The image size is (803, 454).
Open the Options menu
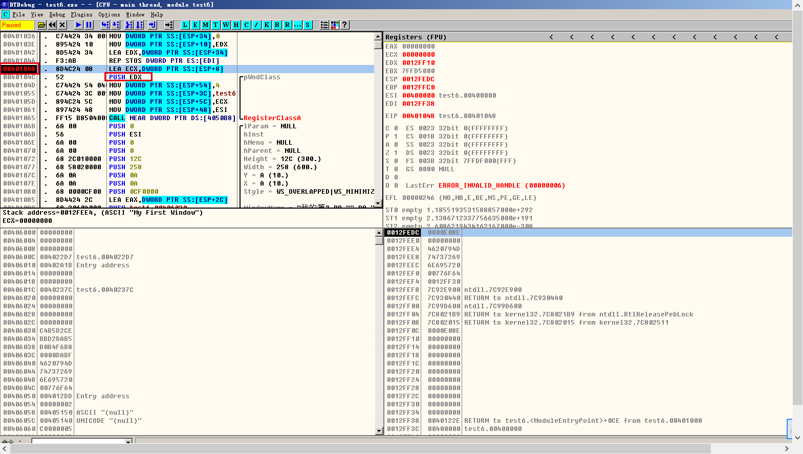(x=109, y=14)
